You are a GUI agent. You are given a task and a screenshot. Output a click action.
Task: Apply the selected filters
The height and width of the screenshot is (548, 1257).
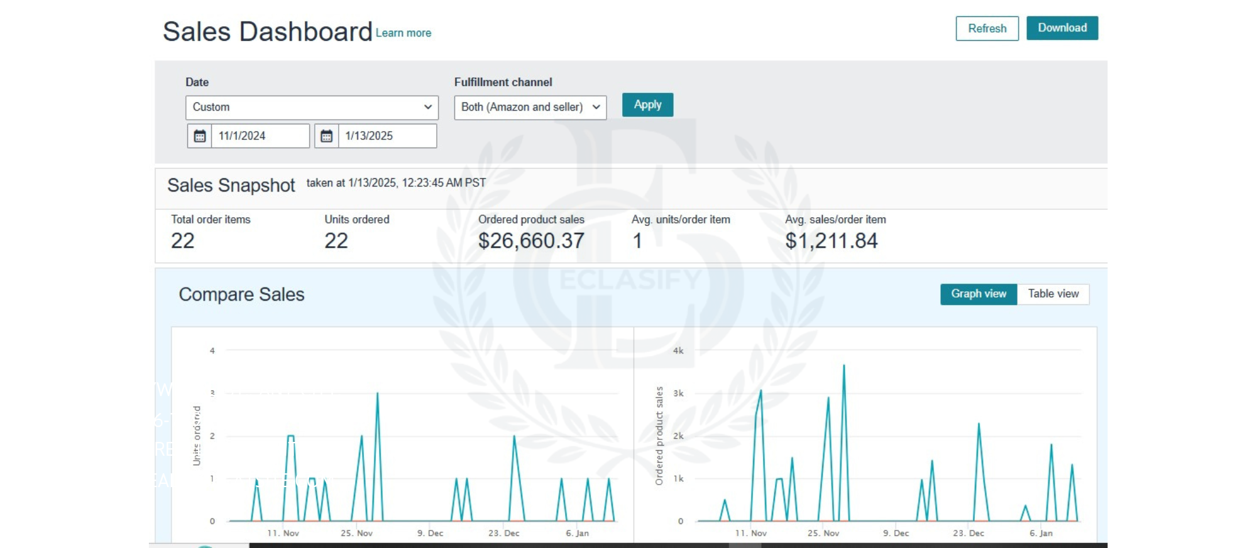tap(647, 105)
